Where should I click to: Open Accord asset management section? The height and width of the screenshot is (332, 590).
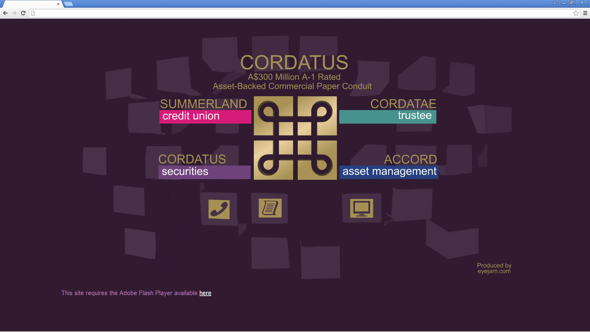point(389,166)
